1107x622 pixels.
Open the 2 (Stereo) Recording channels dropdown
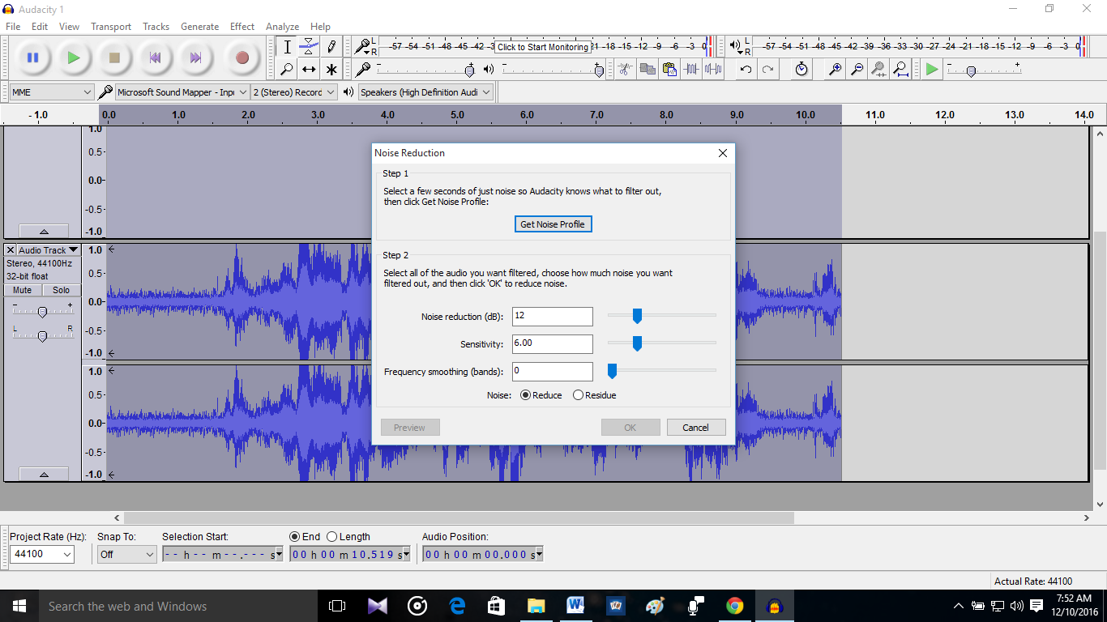click(293, 92)
